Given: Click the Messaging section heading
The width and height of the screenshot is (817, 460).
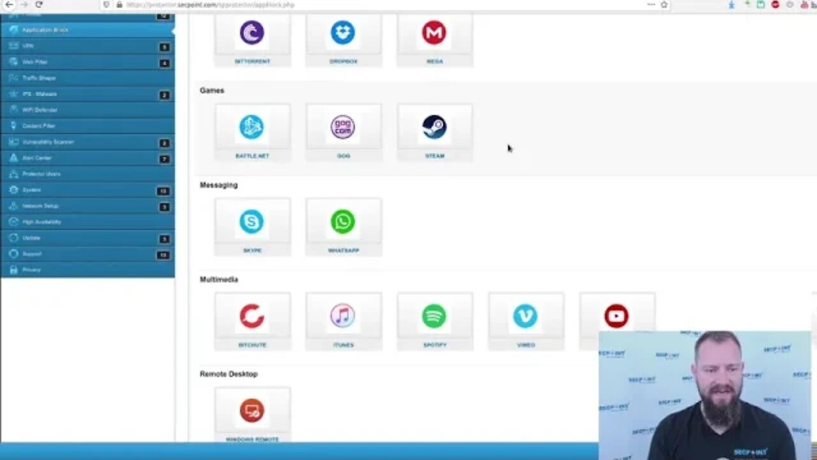Looking at the screenshot, I should (218, 185).
